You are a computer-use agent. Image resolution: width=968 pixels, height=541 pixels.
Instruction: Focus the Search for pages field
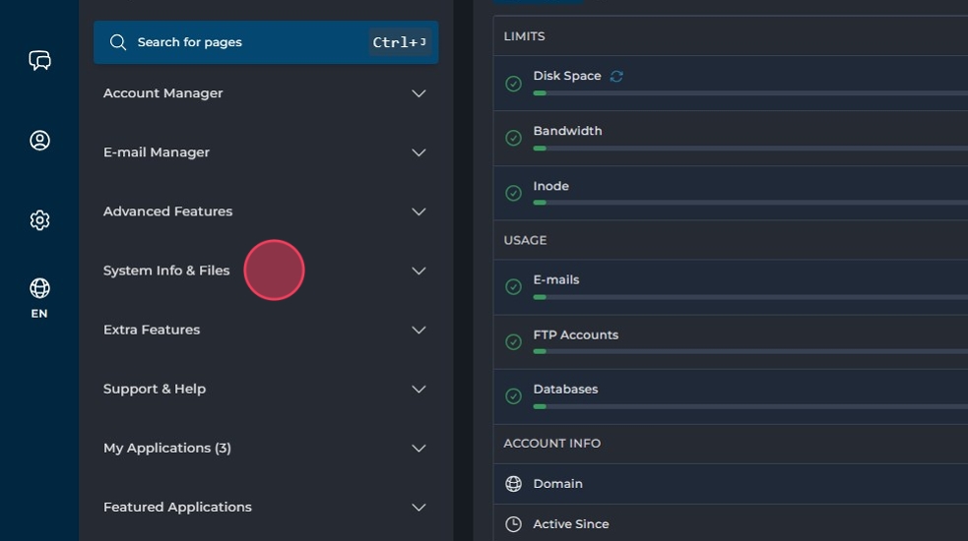[246, 42]
